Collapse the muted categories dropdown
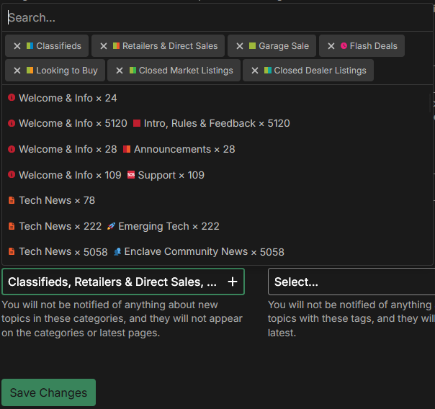Viewport: 435px width, 409px height. click(112, 282)
